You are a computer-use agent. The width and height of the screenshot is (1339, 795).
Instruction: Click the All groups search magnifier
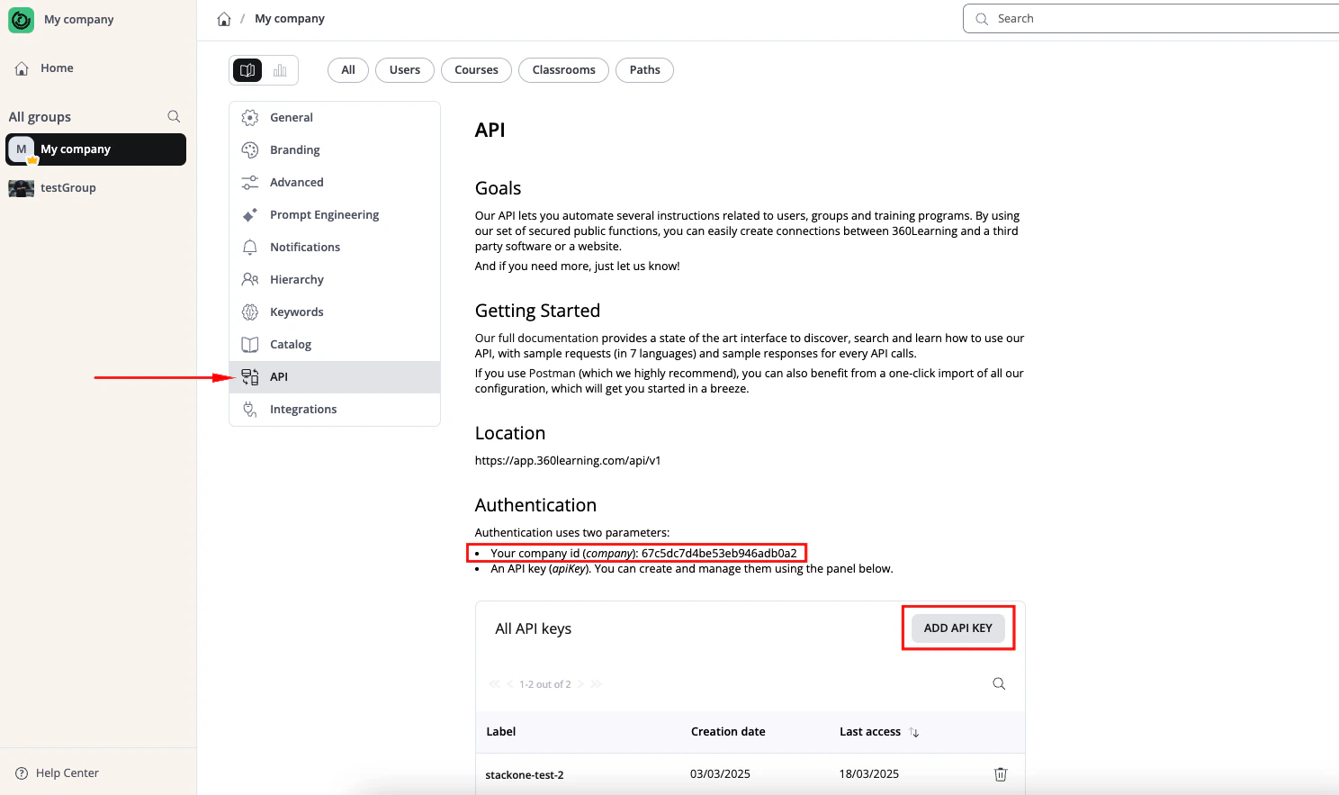pos(173,116)
